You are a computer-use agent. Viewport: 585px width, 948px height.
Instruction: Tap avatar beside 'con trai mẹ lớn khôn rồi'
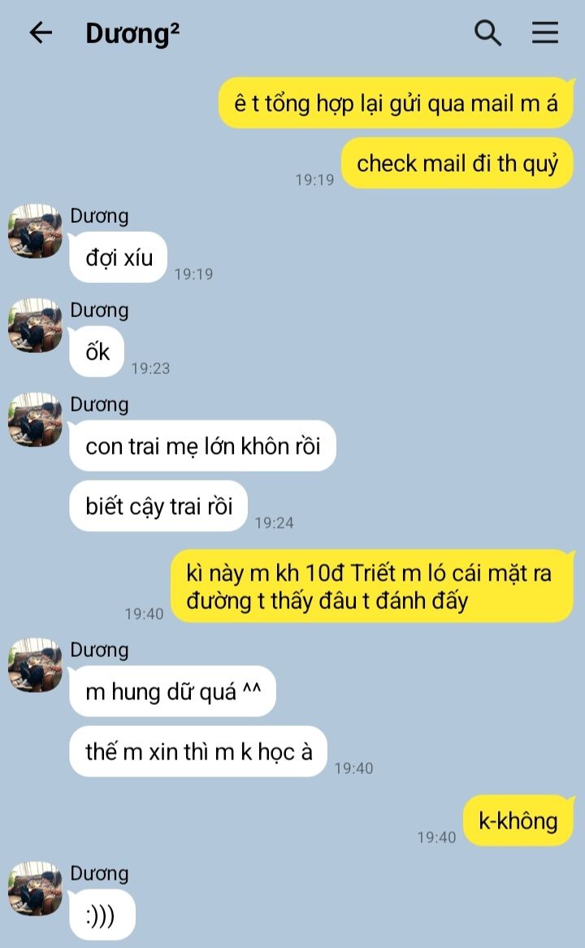[x=35, y=420]
